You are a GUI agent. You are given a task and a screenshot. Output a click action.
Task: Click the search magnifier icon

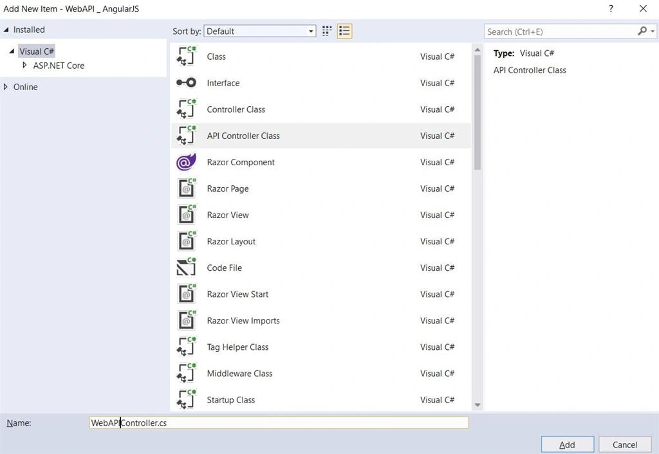pyautogui.click(x=642, y=31)
